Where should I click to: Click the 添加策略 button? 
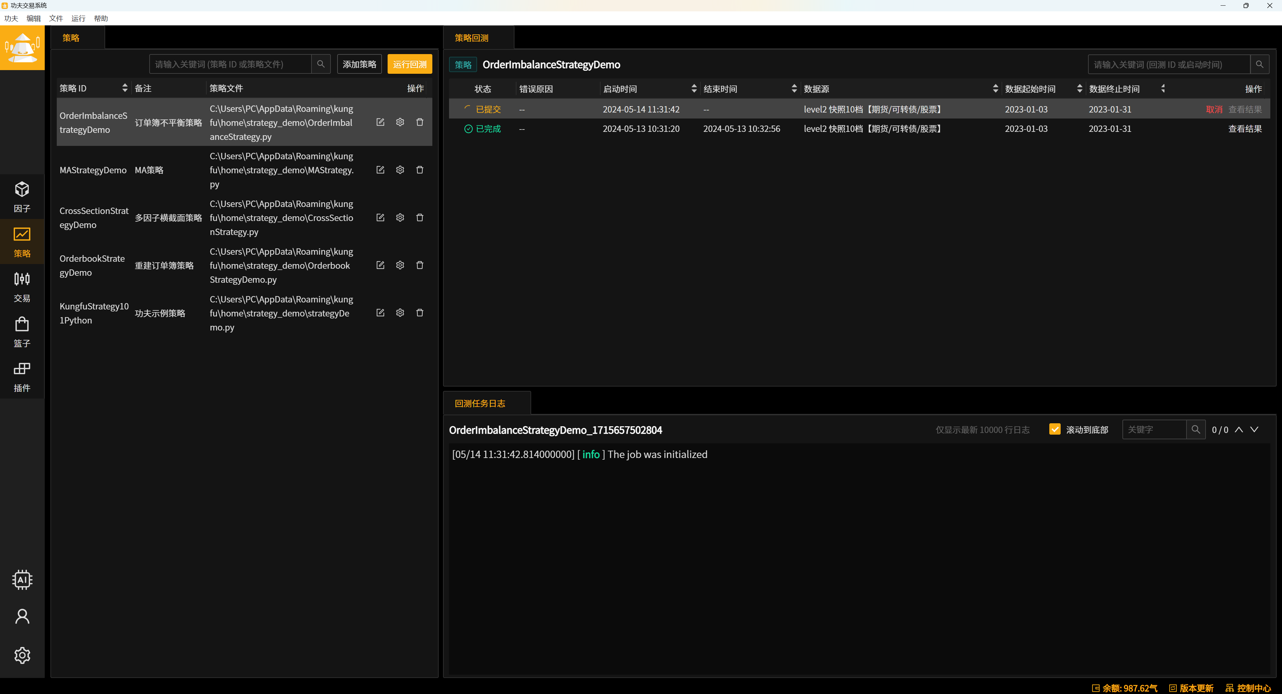pyautogui.click(x=359, y=64)
